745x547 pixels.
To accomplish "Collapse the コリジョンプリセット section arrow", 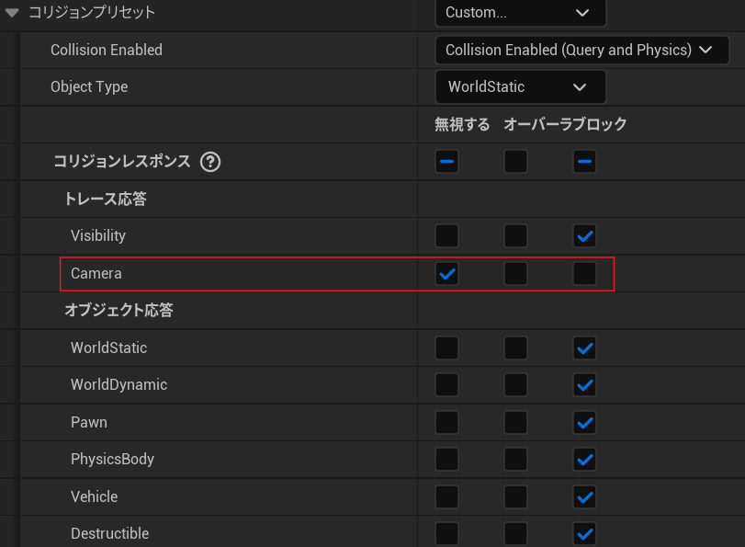I will (x=12, y=13).
